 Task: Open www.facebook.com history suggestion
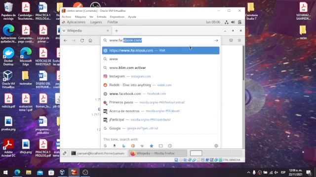pos(160,94)
